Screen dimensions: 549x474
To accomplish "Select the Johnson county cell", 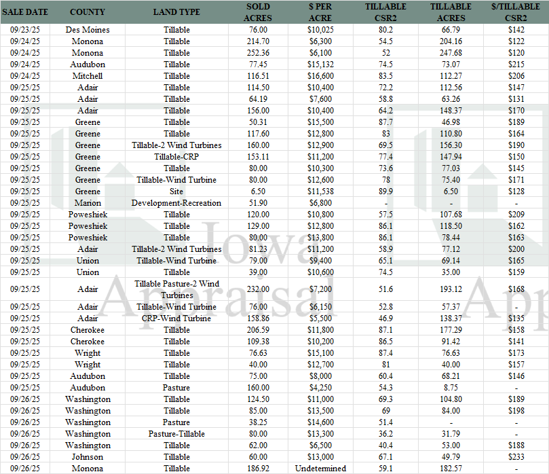I will 88,457.
